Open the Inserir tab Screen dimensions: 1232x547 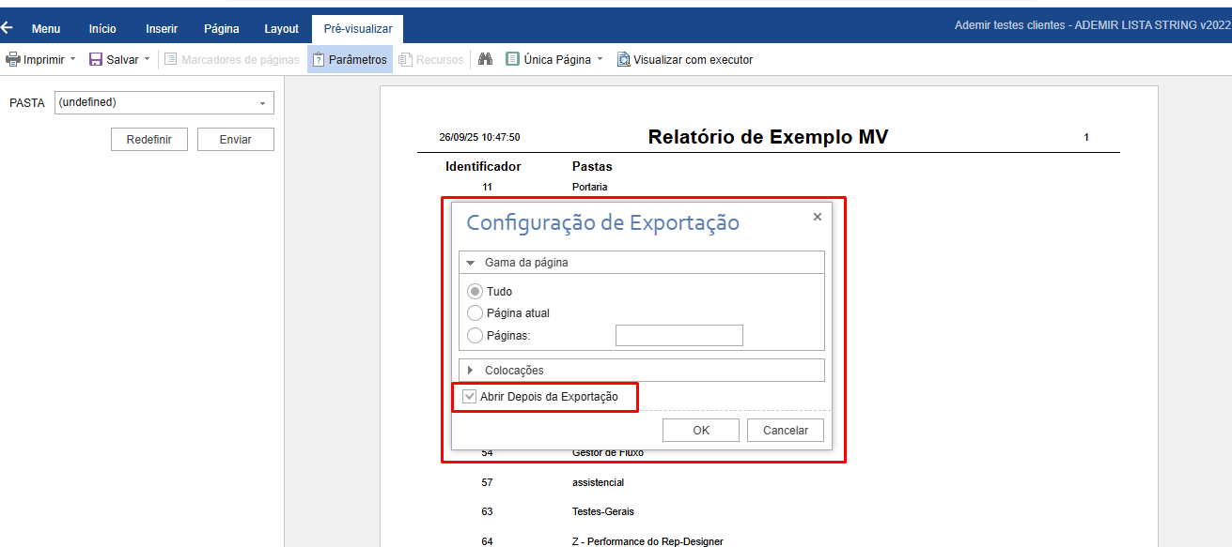coord(162,29)
